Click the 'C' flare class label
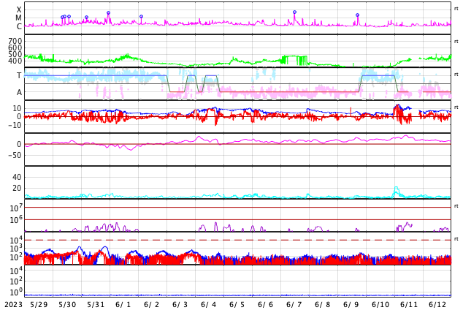The image size is (463, 310). [x=19, y=26]
